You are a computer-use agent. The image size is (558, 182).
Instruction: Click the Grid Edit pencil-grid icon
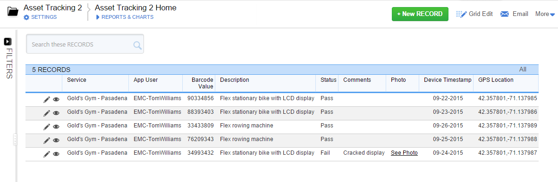click(461, 14)
